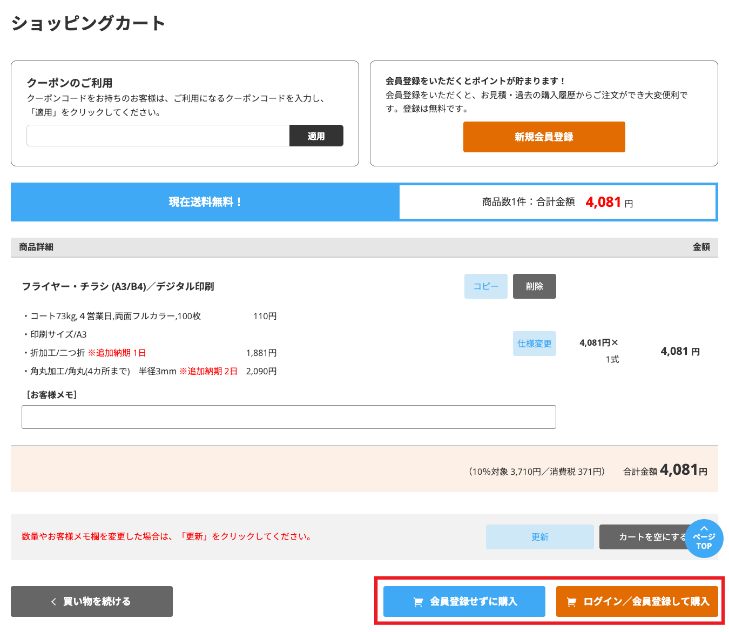Copy the flyer item with コピー
This screenshot has width=729, height=632.
click(x=486, y=286)
